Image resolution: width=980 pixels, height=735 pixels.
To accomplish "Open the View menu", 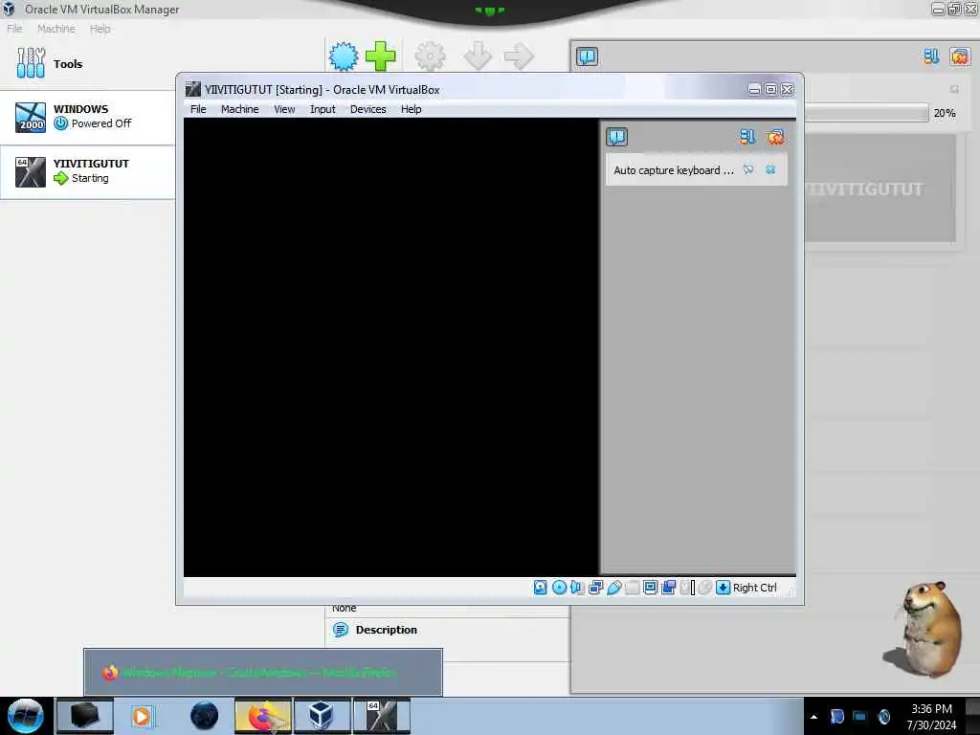I will tap(284, 109).
